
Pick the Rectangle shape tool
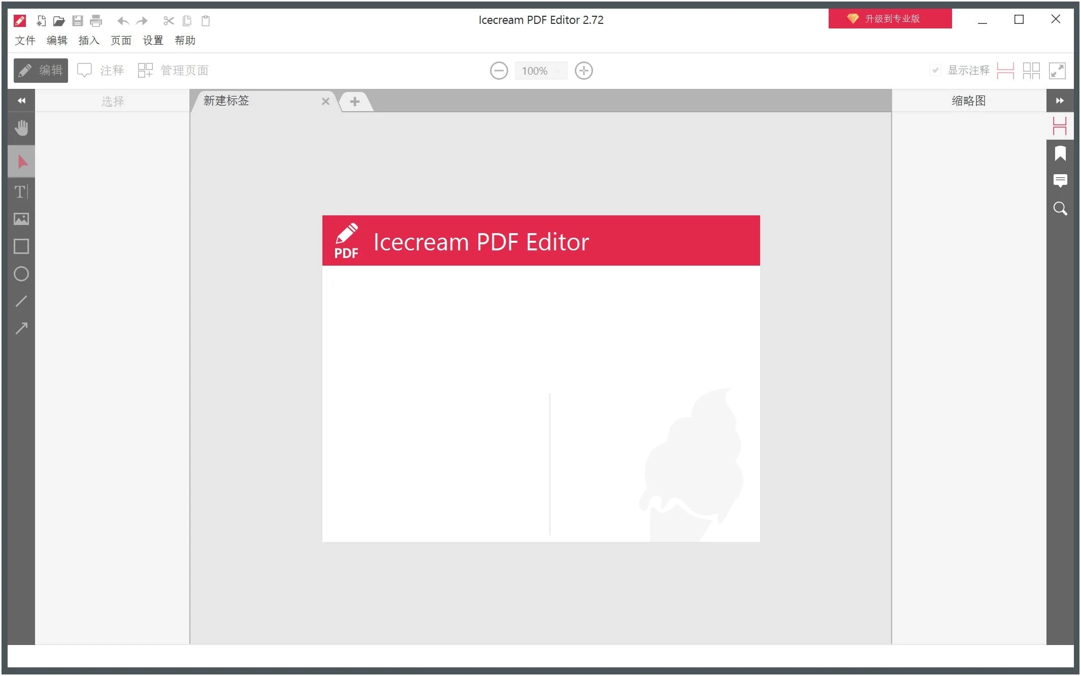pos(21,246)
